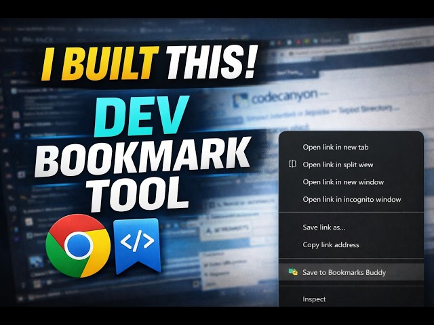Click the codecanyon logo icon
The width and height of the screenshot is (434, 325).
pos(240,101)
